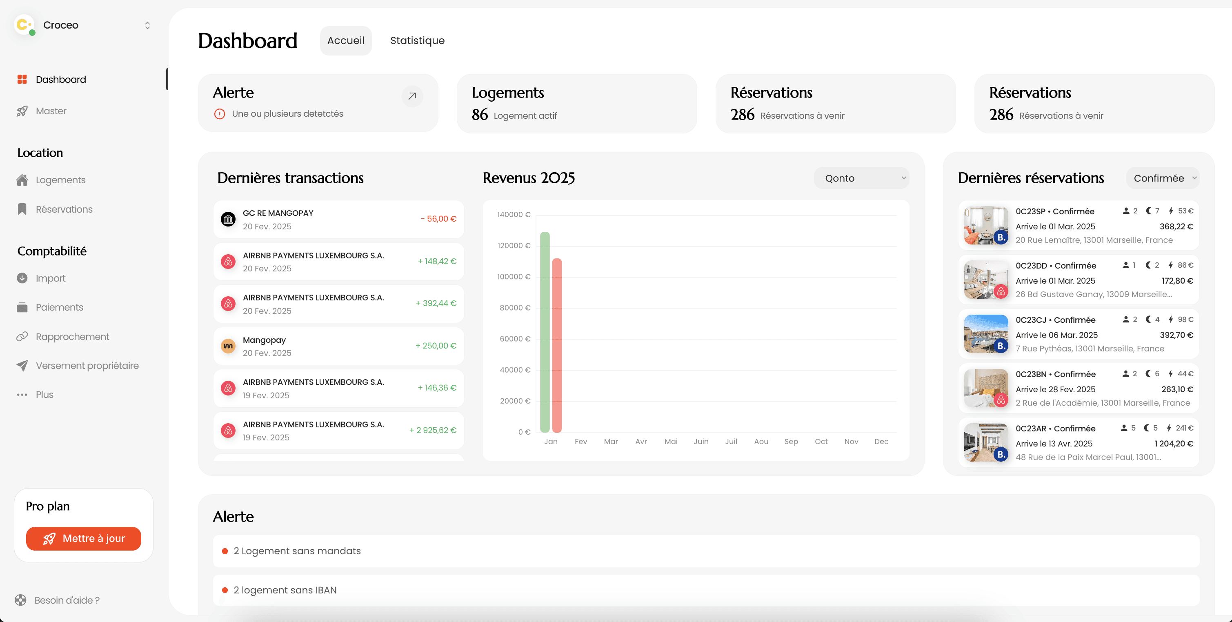
Task: Click the Mangopay transaction icon
Action: point(229,346)
